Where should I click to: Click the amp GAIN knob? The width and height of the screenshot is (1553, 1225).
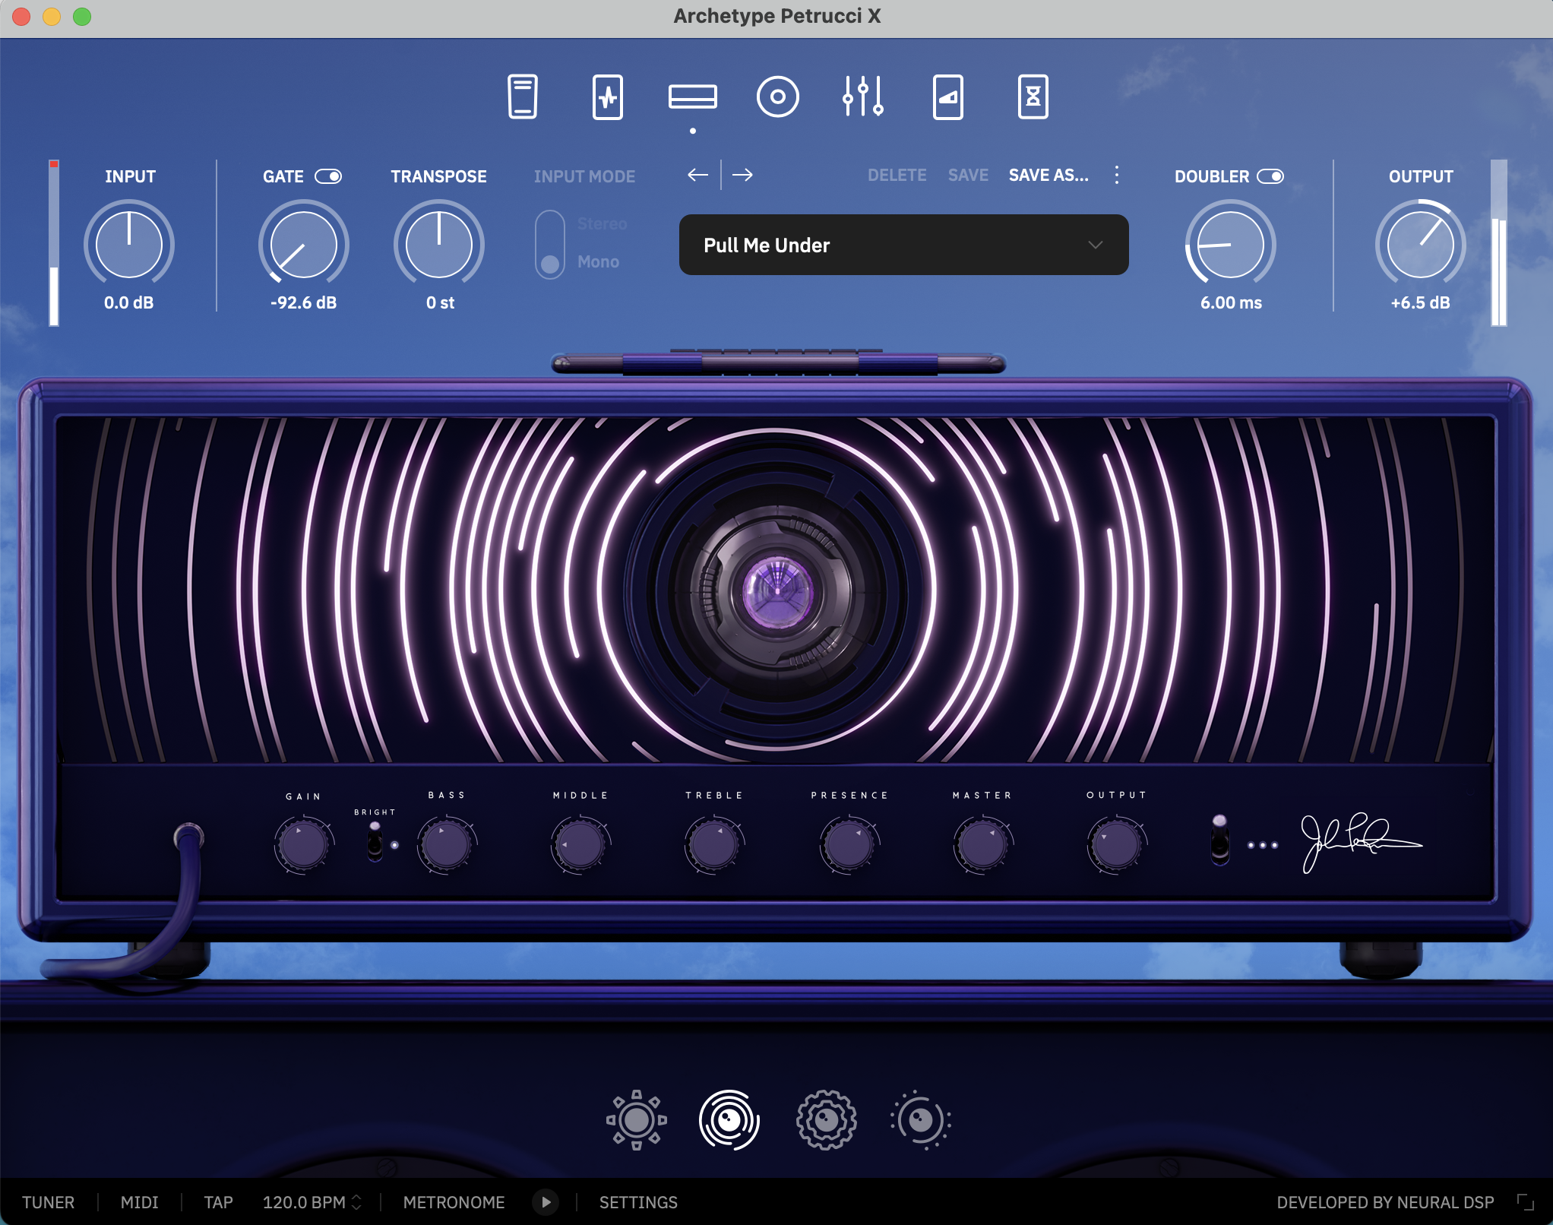tap(303, 844)
